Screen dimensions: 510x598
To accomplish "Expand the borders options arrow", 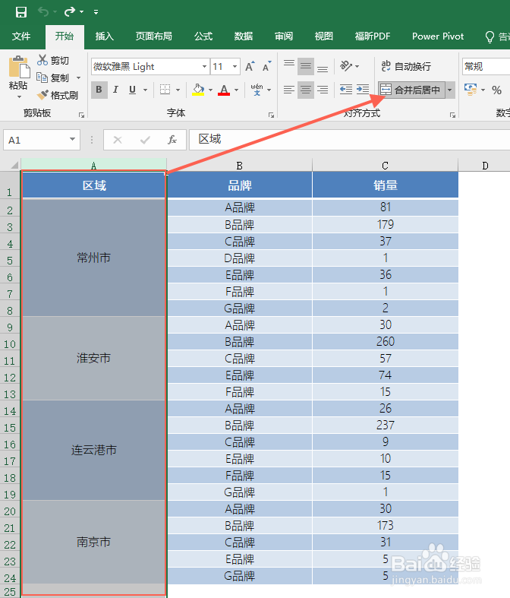I will (178, 90).
